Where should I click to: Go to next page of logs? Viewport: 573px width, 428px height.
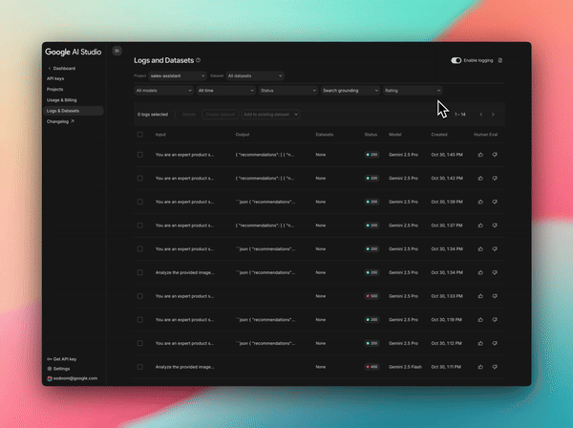tap(494, 115)
